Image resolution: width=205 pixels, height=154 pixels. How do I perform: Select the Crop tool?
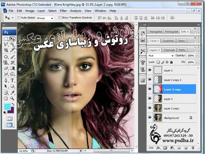click(x=6, y=50)
